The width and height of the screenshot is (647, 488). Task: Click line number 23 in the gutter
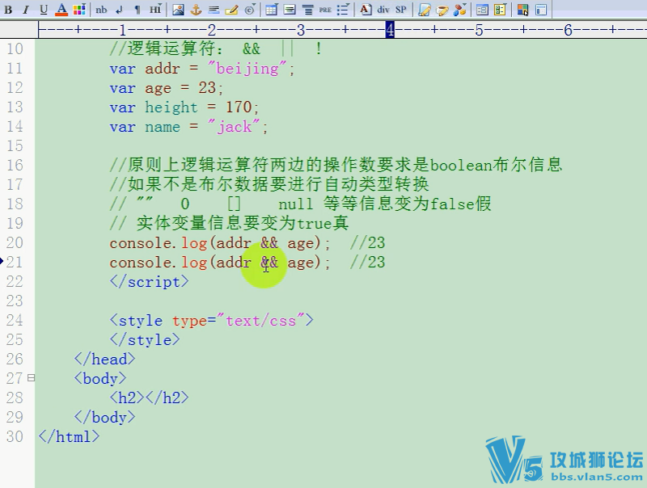15,301
